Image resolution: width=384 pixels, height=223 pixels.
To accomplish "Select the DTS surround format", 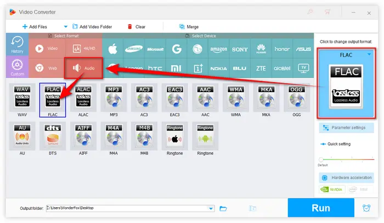I will 53,136.
